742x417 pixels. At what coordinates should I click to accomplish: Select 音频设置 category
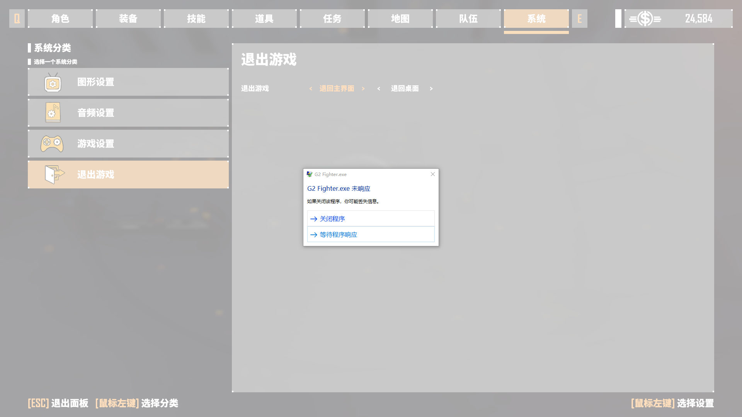[x=128, y=113]
